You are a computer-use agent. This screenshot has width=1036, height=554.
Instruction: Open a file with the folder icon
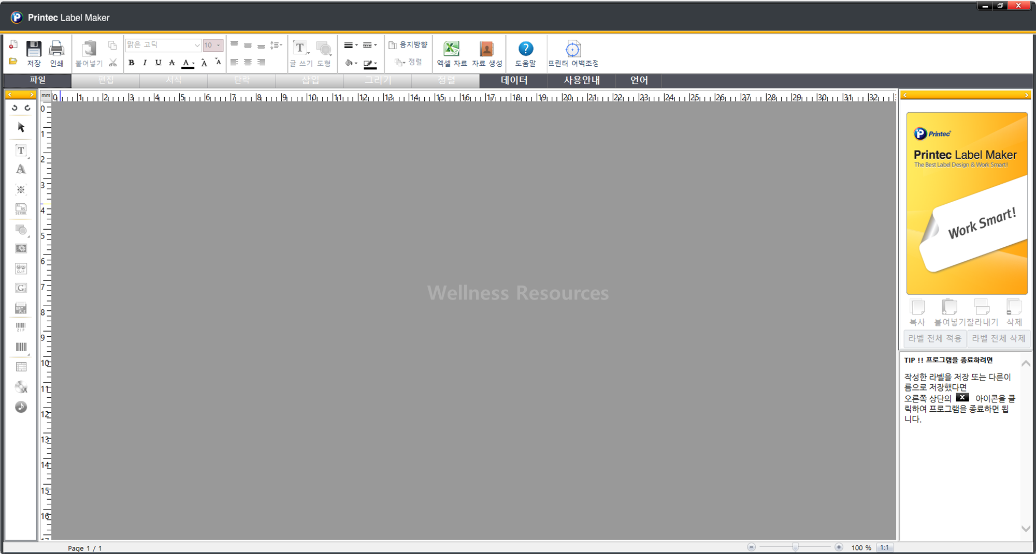tap(13, 62)
